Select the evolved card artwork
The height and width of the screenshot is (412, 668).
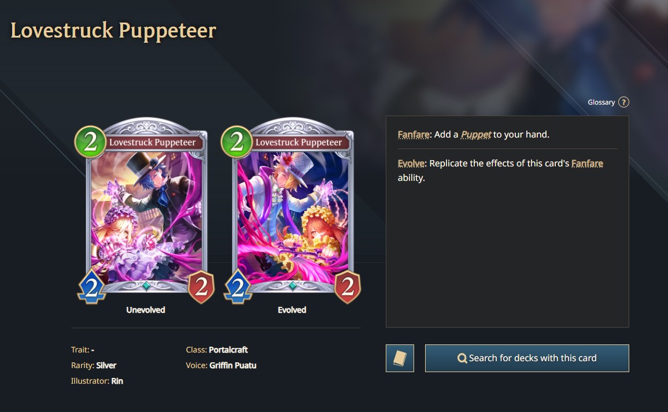click(293, 217)
